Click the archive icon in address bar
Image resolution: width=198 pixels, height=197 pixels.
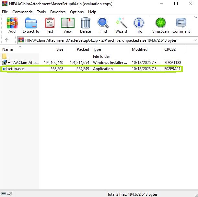click(x=21, y=40)
